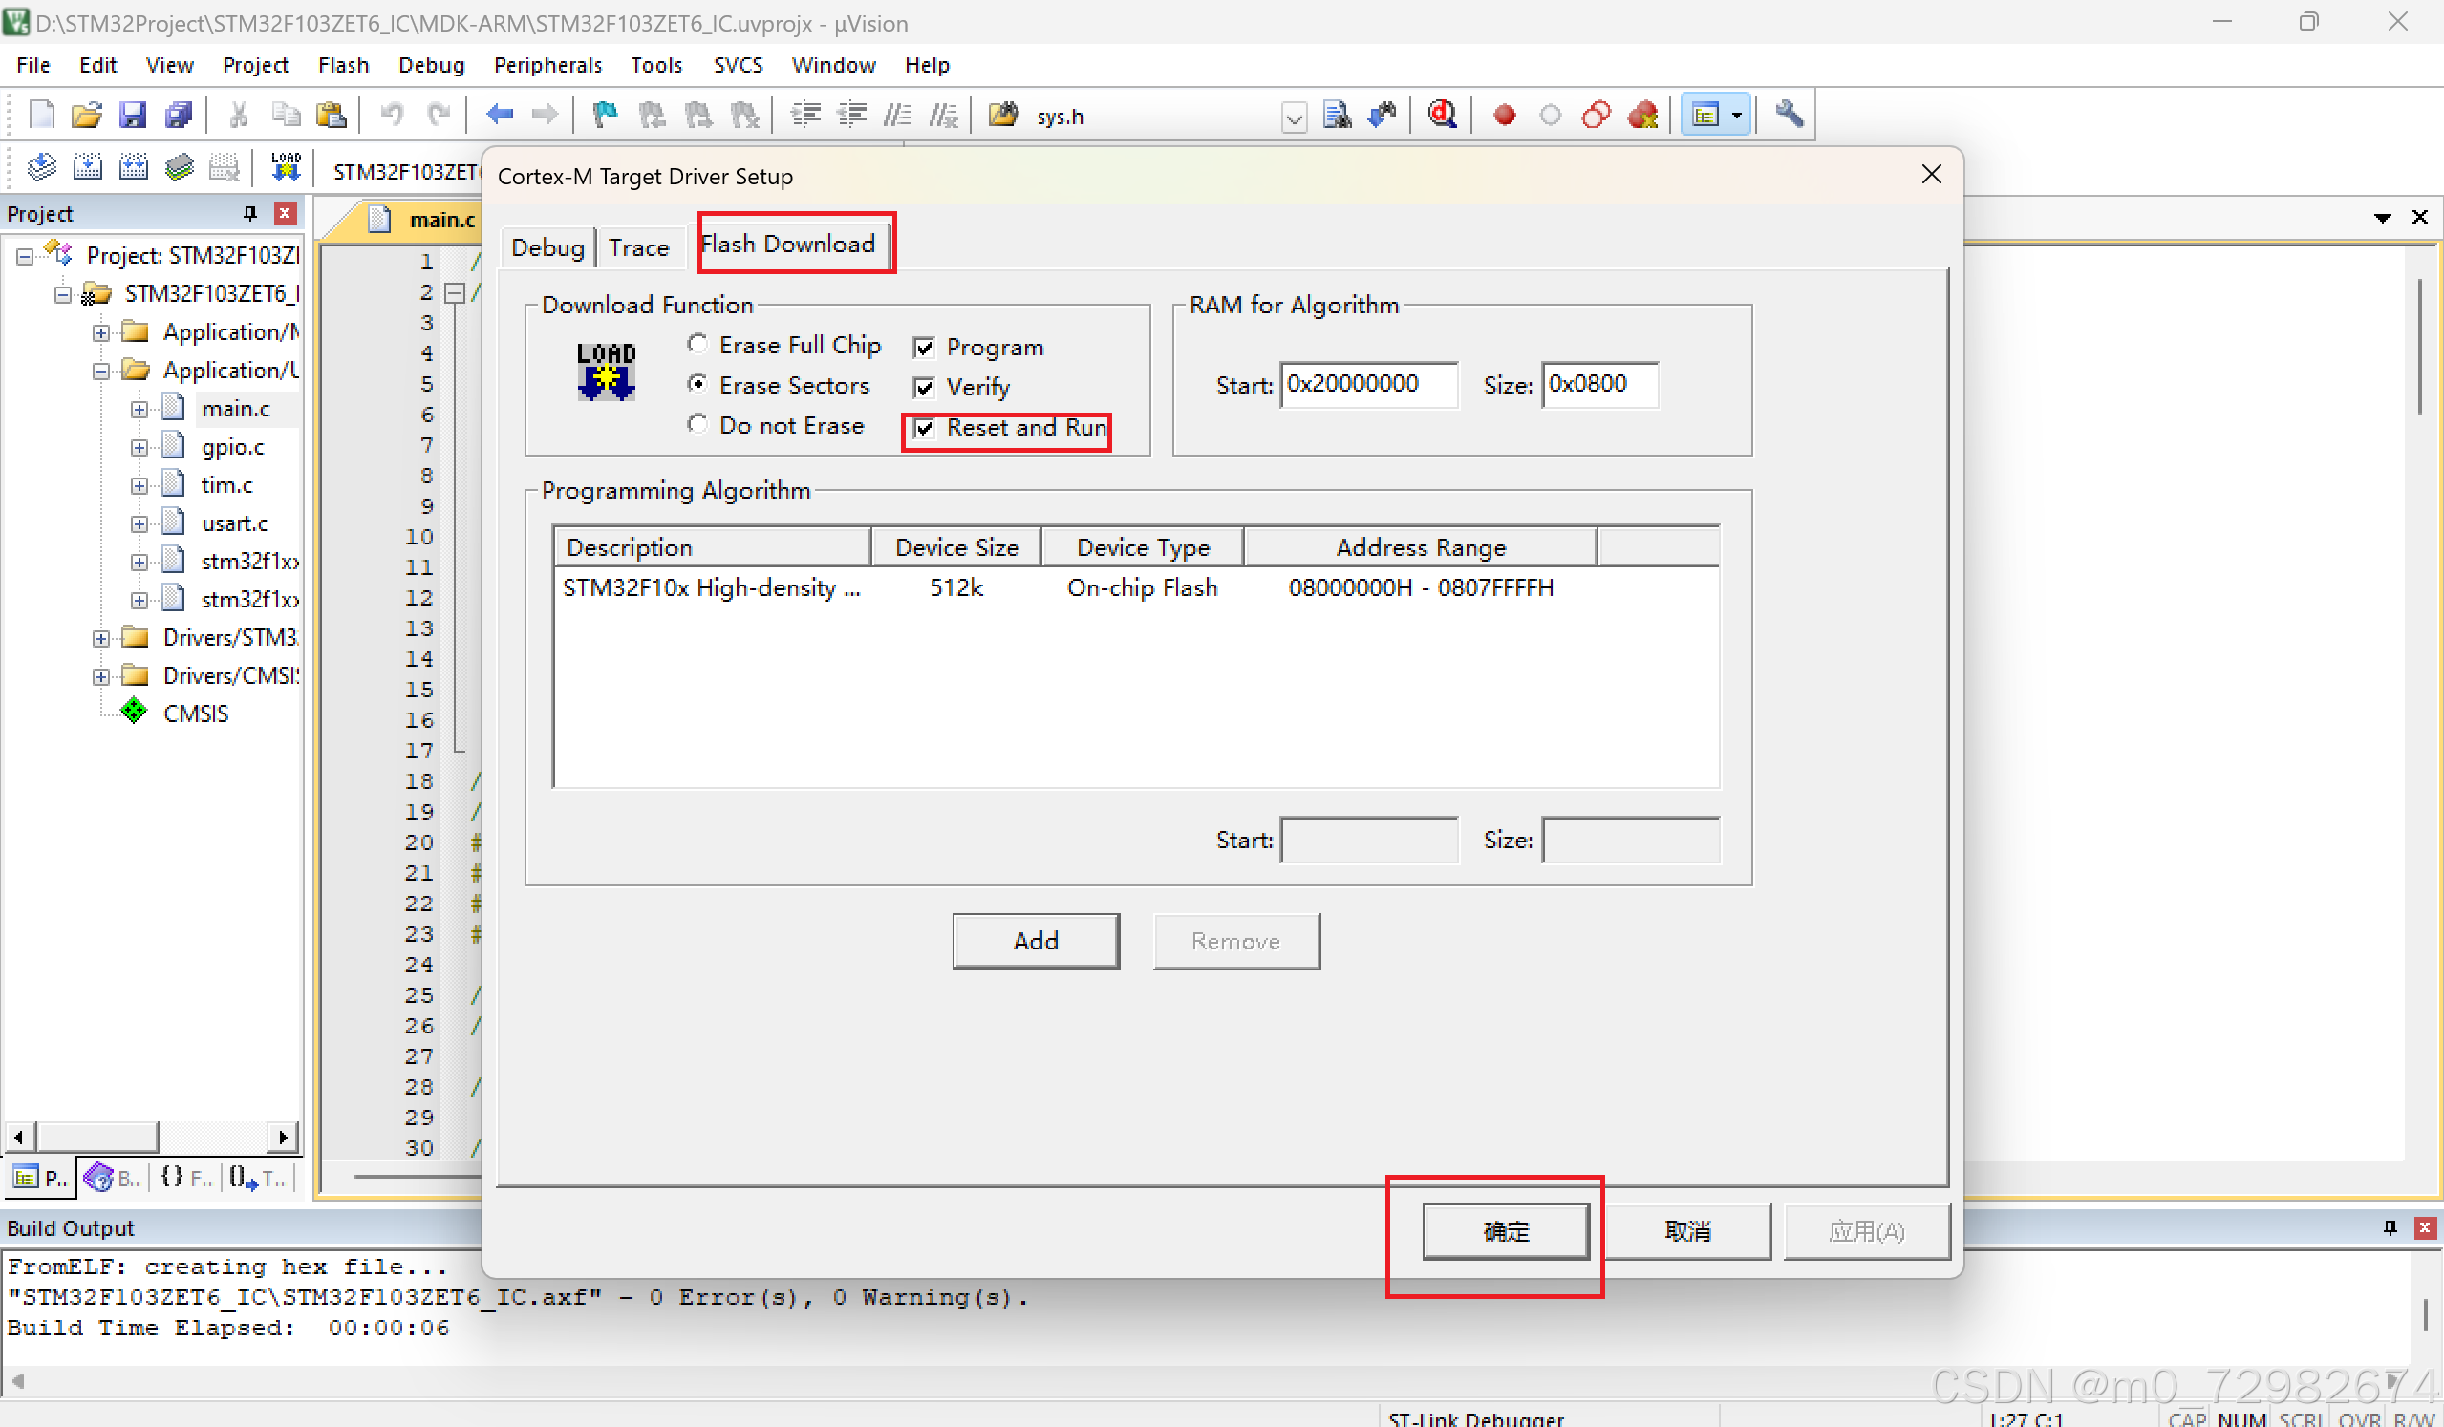The height and width of the screenshot is (1427, 2444).
Task: Open the find text sys.h dropdown arrow
Action: pos(1294,117)
